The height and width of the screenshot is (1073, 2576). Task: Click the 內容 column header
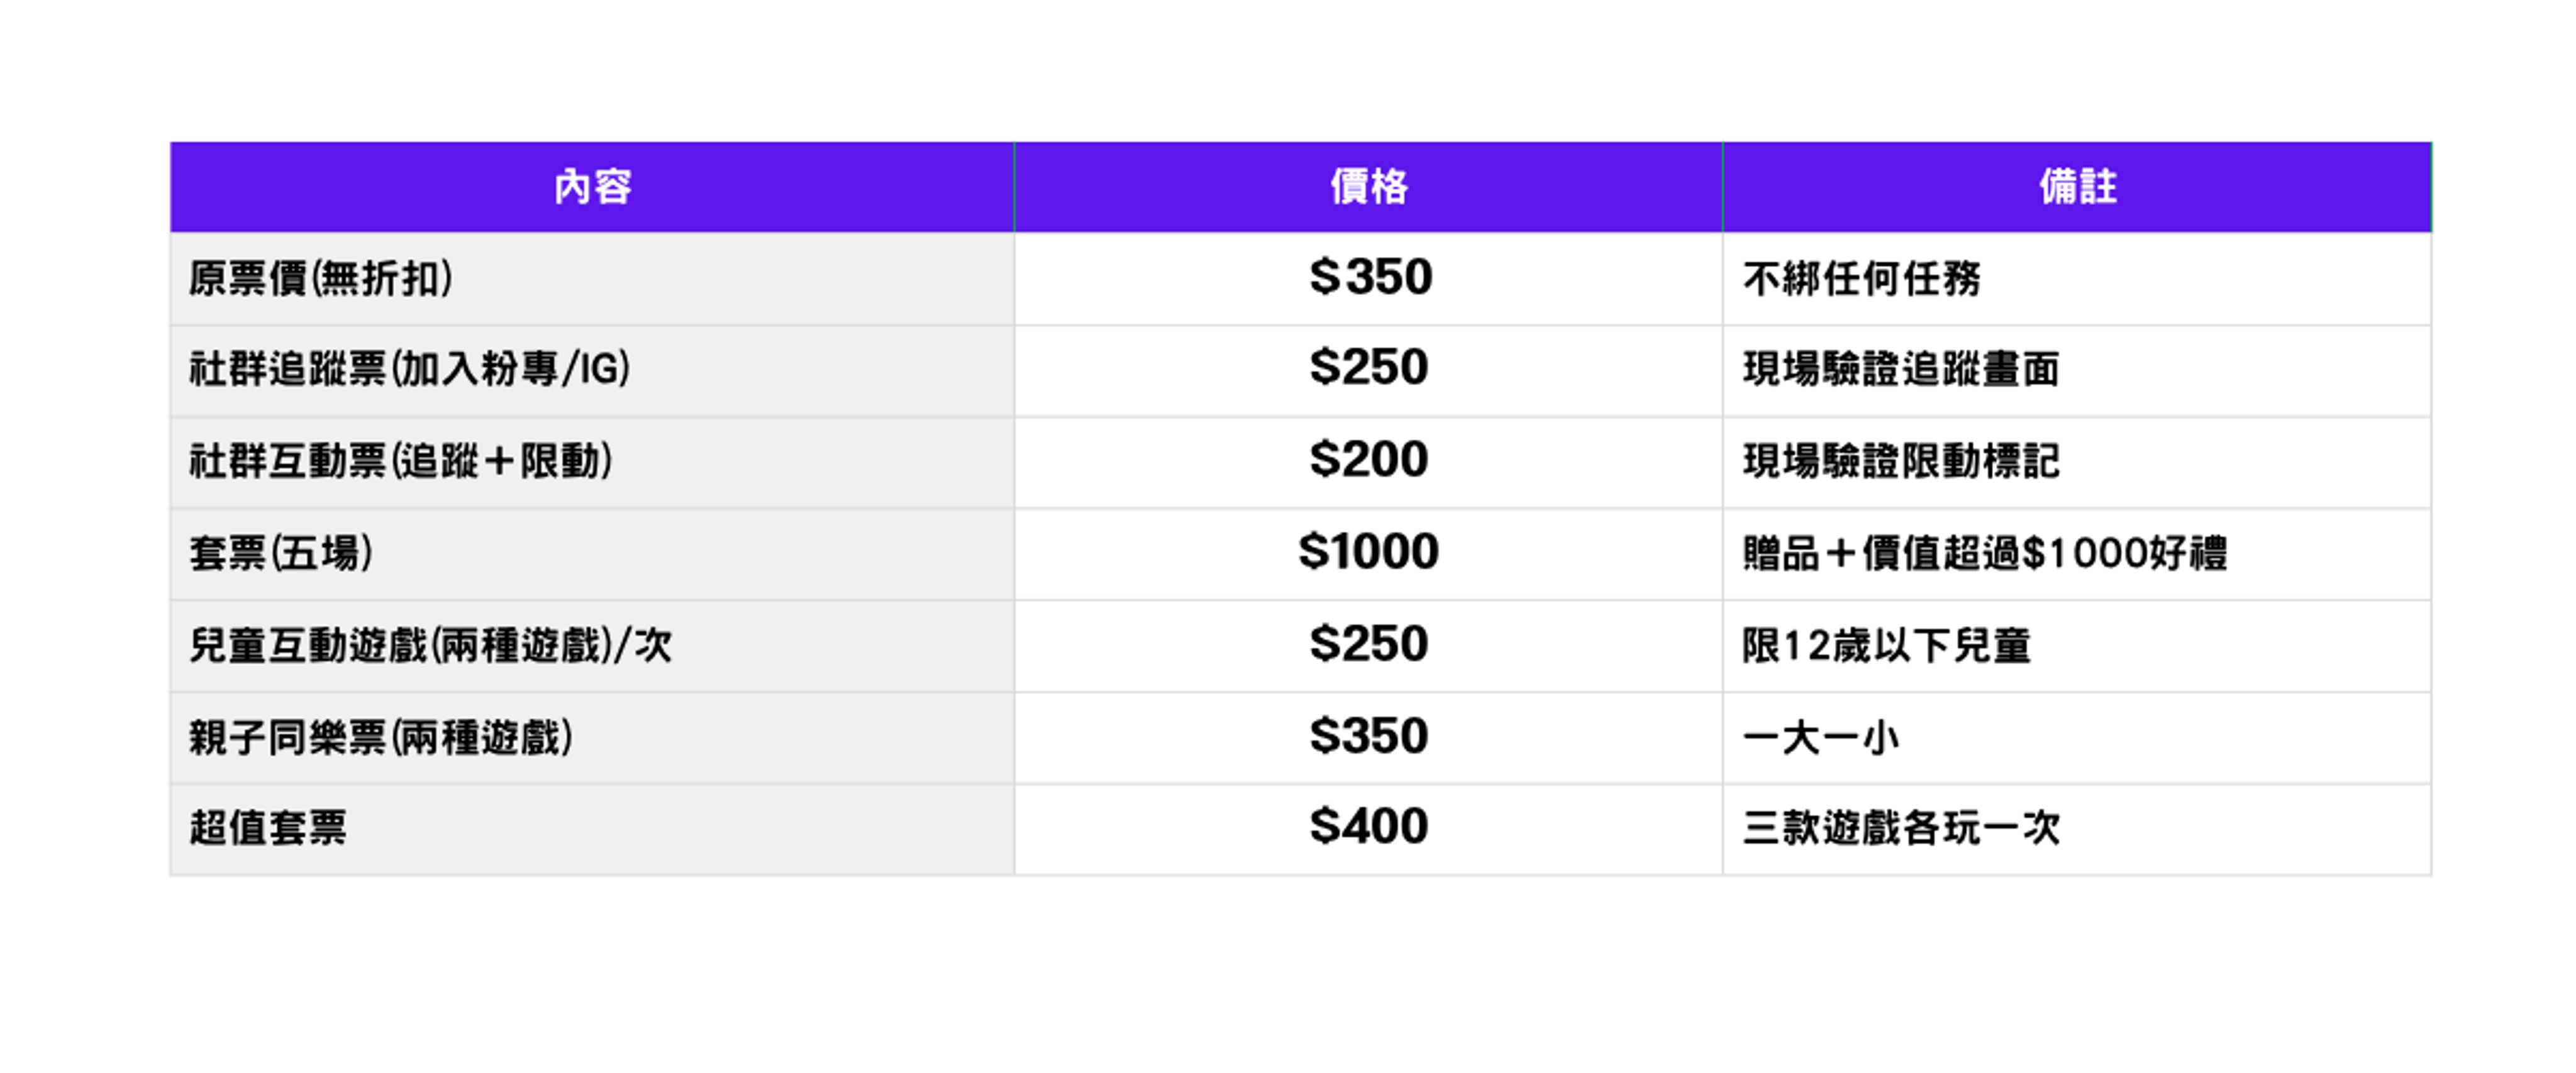coord(592,187)
